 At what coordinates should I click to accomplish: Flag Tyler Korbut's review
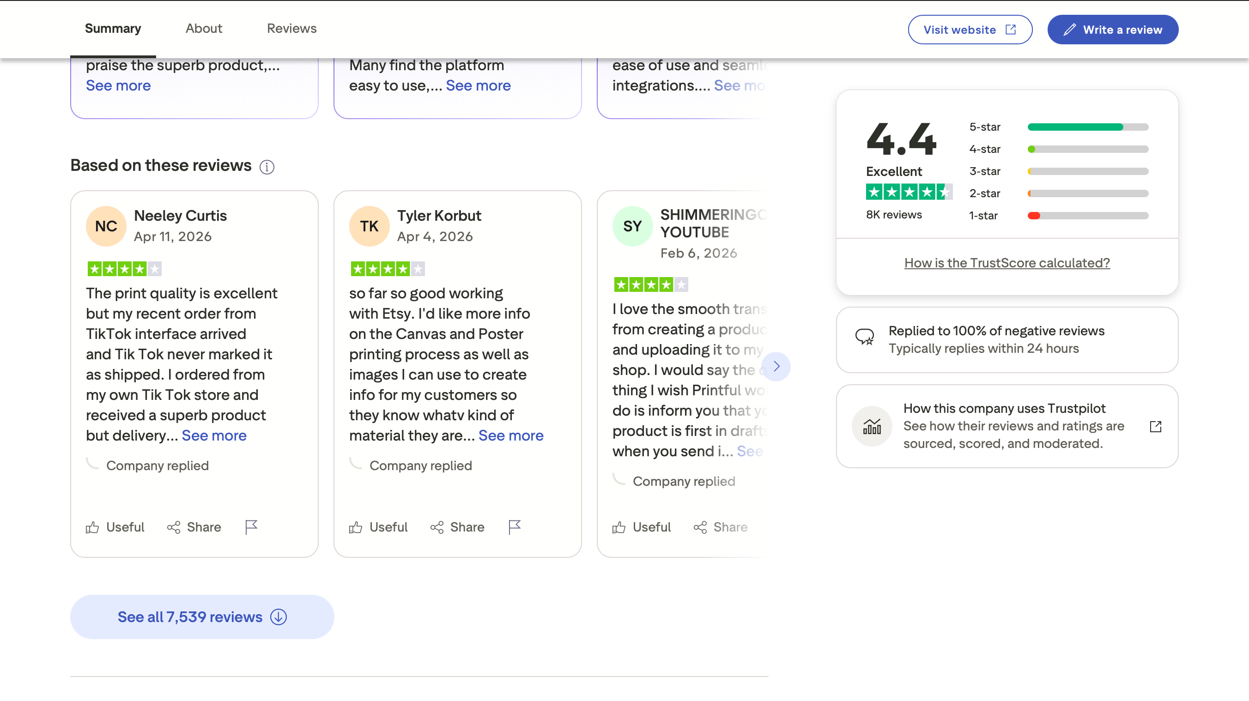tap(515, 527)
